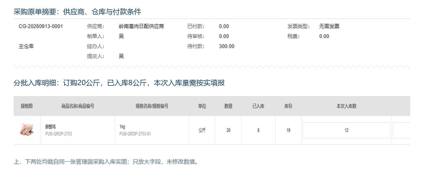
Task: Click the 库存 column header
Action: (288, 106)
